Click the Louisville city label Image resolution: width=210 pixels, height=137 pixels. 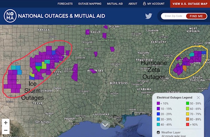coord(152,30)
